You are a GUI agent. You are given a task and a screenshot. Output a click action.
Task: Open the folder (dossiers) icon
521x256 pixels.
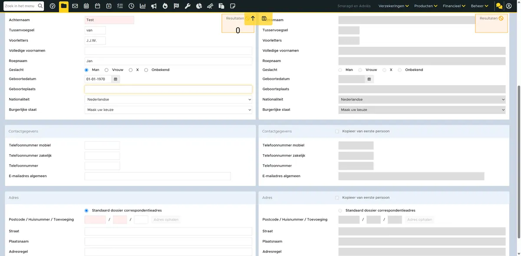click(x=64, y=6)
